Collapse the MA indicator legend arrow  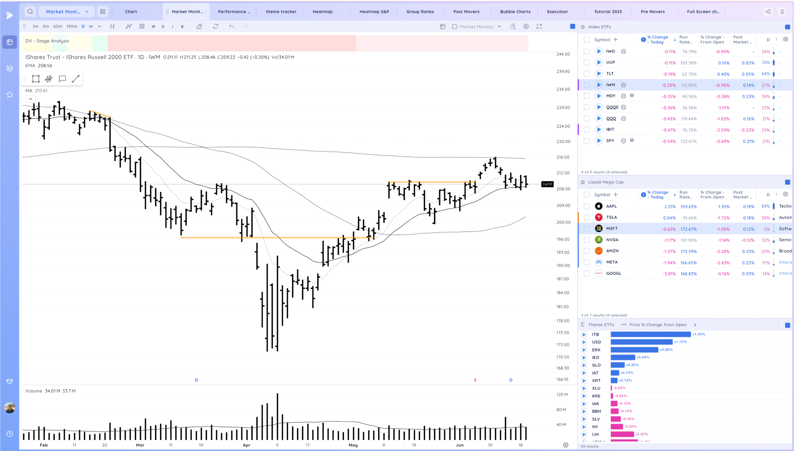click(x=30, y=99)
